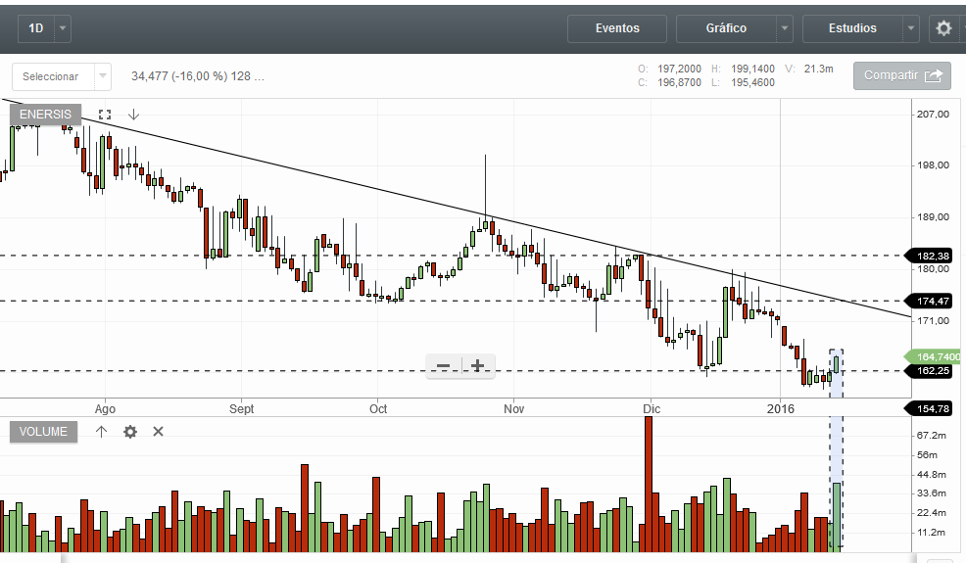Expand the Seleccionar dropdown arrow

[x=103, y=77]
